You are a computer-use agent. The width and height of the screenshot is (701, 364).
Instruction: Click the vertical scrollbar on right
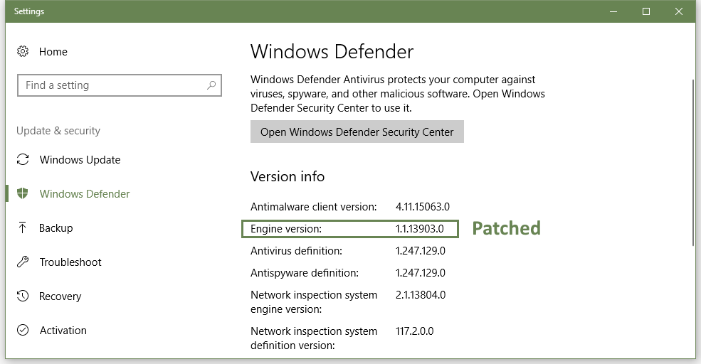coord(693,162)
